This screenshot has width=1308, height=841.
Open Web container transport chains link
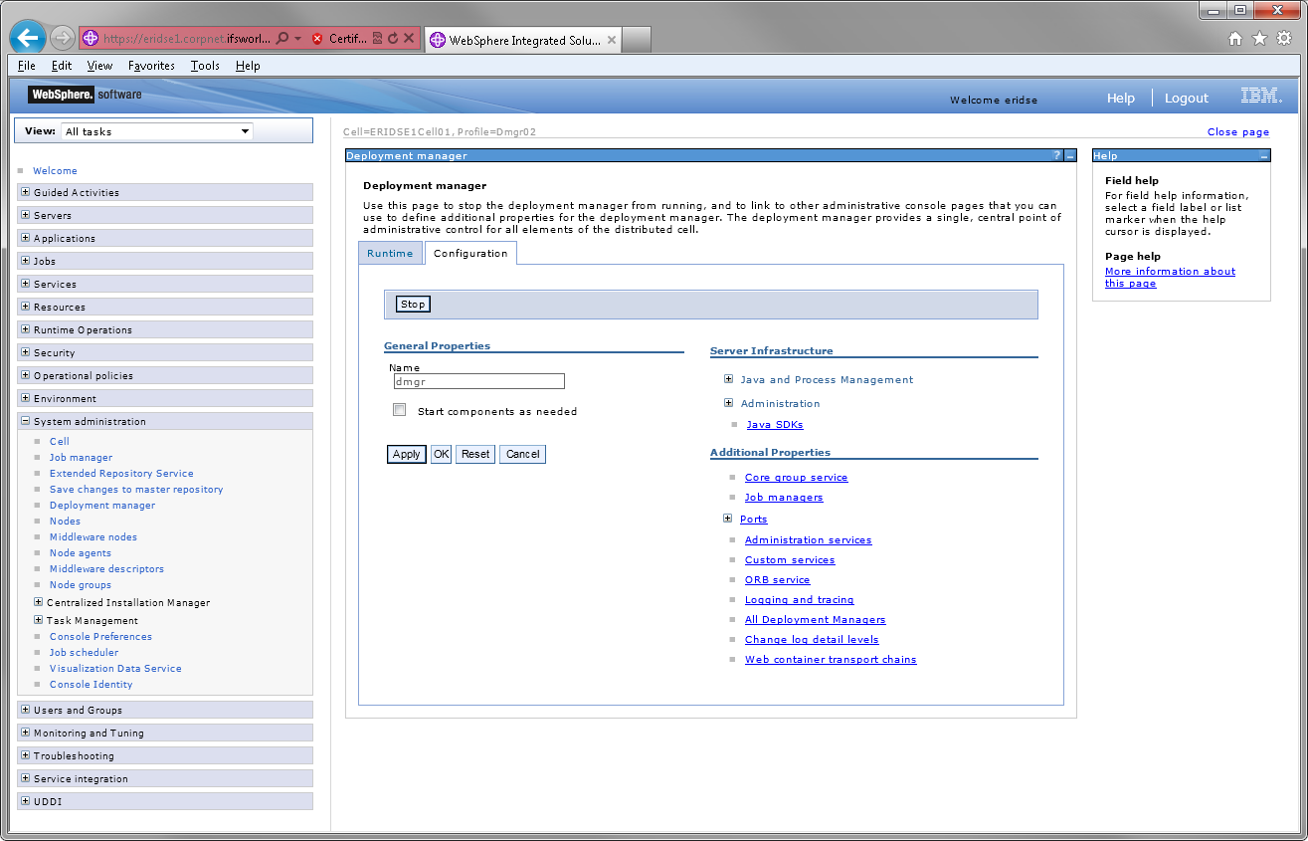click(x=831, y=659)
